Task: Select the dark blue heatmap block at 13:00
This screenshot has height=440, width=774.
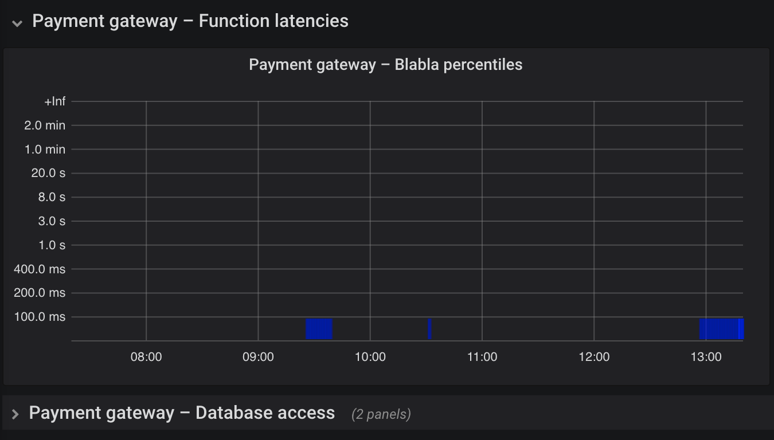Action: pos(718,329)
